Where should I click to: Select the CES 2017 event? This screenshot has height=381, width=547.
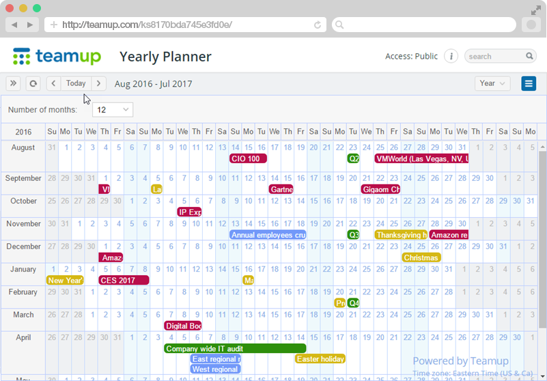point(124,280)
